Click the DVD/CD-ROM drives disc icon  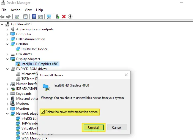click(13, 69)
